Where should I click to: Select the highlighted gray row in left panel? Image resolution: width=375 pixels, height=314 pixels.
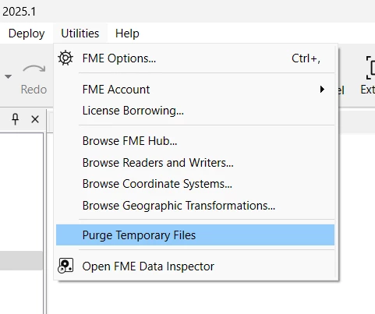[x=21, y=260]
